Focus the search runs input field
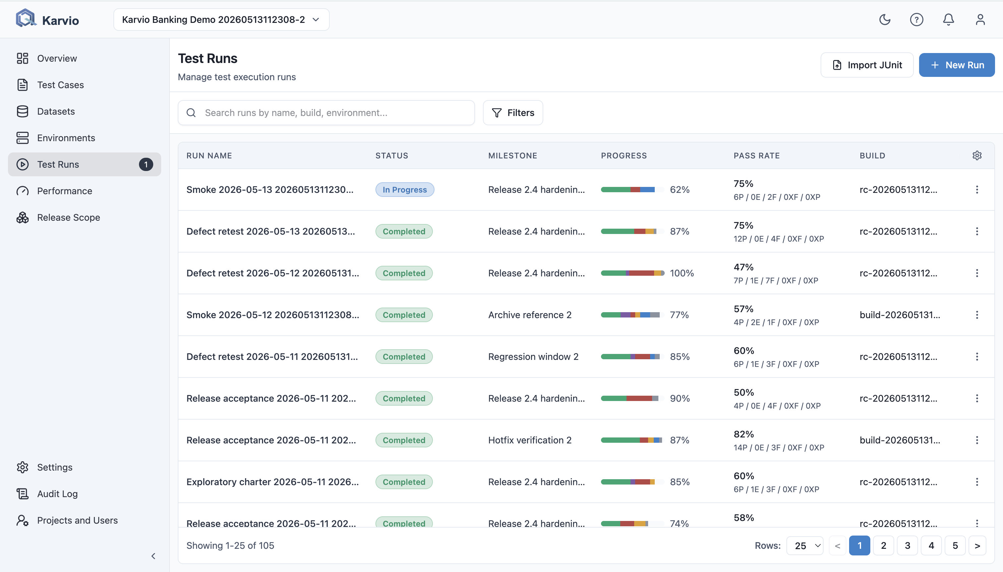Screen dimensions: 1003x572 tap(326, 113)
